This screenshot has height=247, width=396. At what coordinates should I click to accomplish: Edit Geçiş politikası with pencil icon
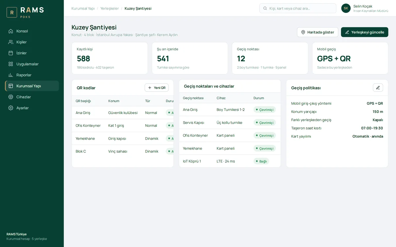point(378,88)
